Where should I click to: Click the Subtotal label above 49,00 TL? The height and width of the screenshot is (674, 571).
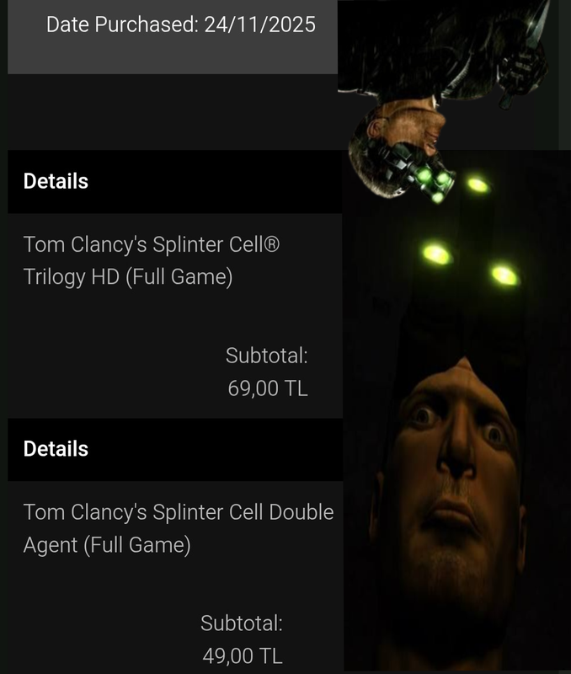pyautogui.click(x=242, y=623)
